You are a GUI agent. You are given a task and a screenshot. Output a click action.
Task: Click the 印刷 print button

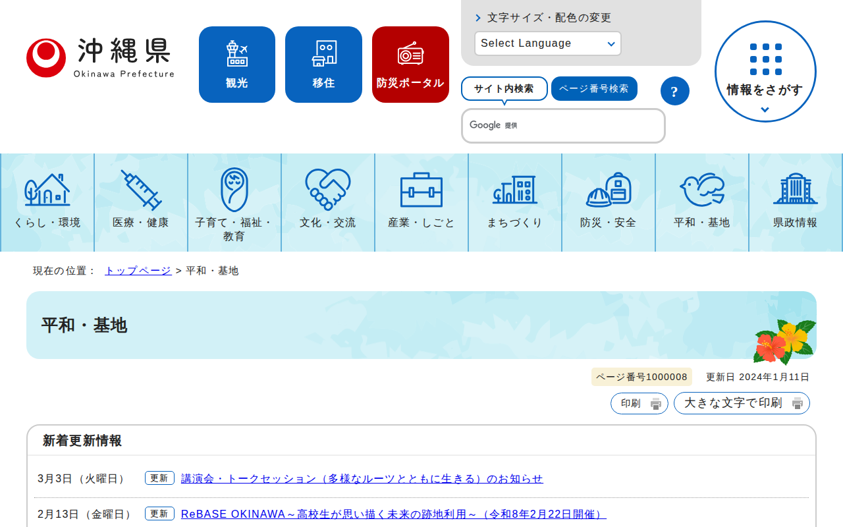[639, 403]
